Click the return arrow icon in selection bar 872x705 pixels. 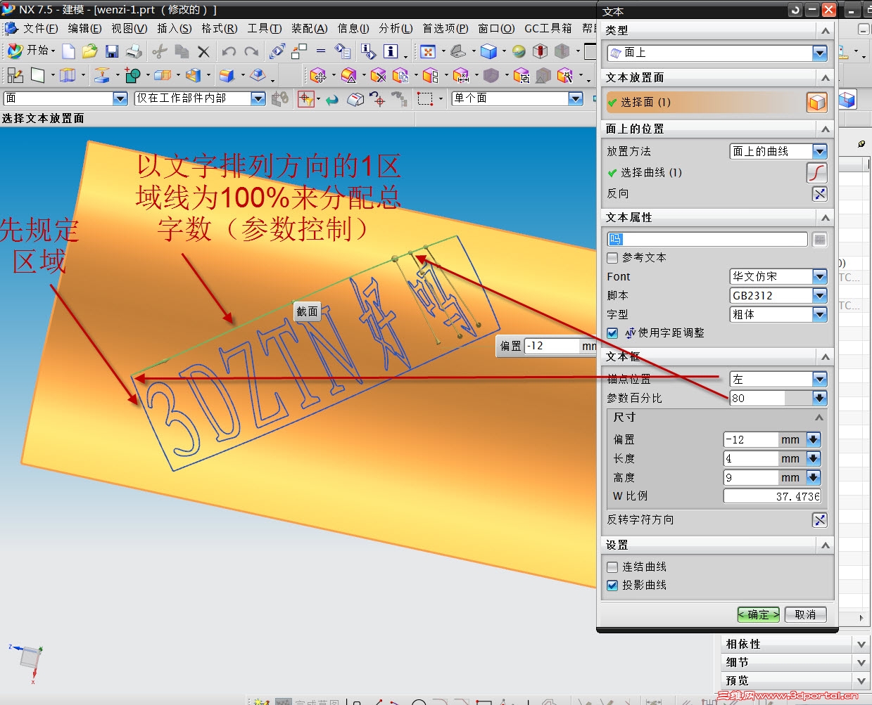pos(332,99)
